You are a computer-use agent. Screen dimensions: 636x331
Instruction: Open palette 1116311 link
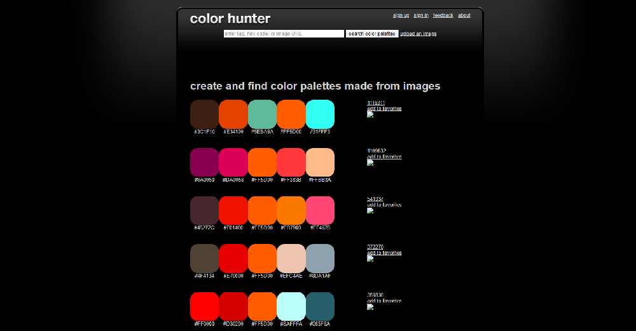[x=376, y=103]
